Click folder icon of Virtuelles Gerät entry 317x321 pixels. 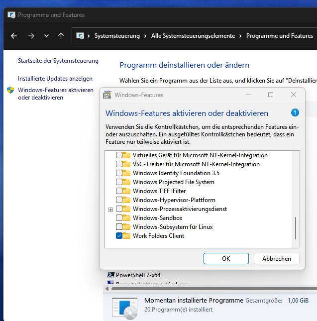tap(126, 155)
